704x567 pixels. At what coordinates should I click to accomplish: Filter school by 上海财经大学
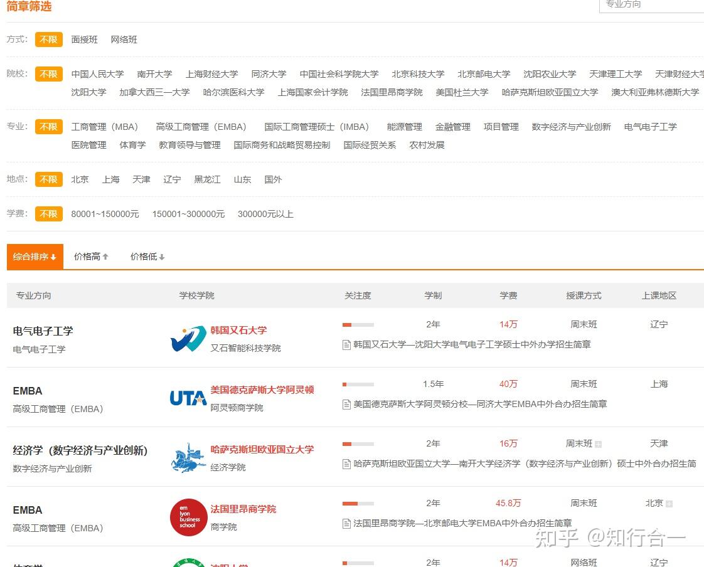(x=212, y=74)
